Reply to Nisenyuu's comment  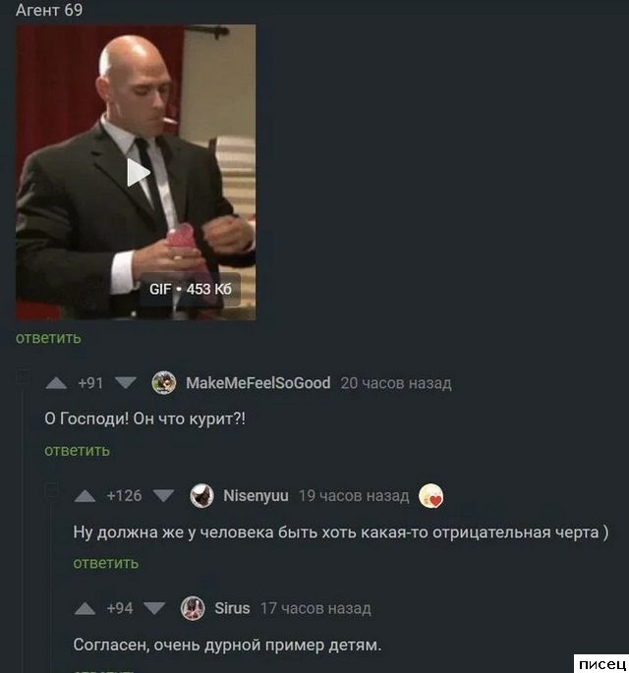coord(105,563)
